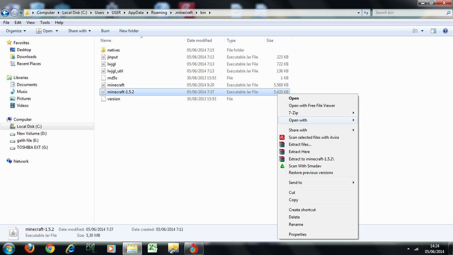Image resolution: width=453 pixels, height=255 pixels.
Task: Expand the Open with submenu
Action: [x=353, y=120]
